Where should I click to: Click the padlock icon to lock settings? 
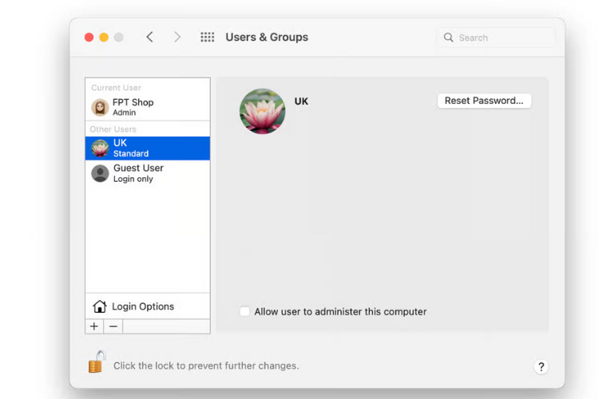coord(97,361)
